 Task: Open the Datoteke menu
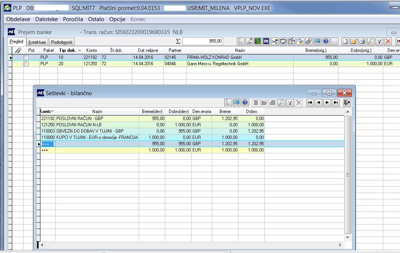pos(46,19)
